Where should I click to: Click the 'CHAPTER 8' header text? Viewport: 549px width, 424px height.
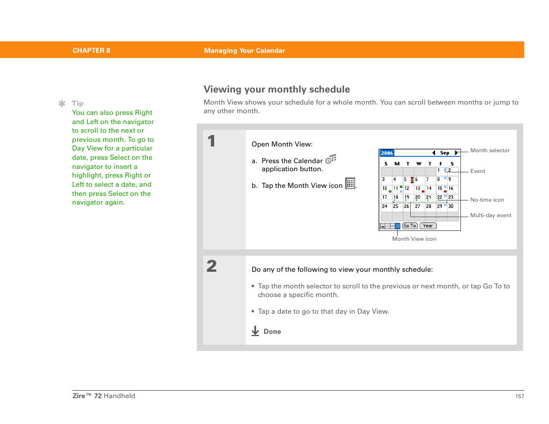(x=91, y=51)
